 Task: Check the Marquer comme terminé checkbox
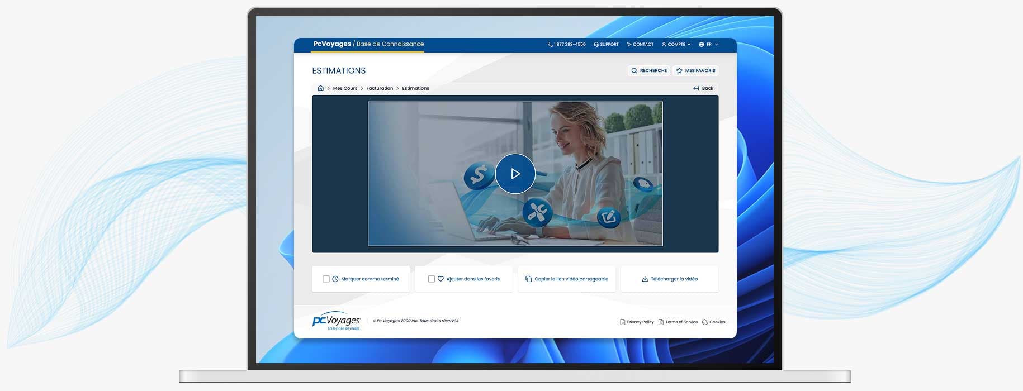(326, 279)
